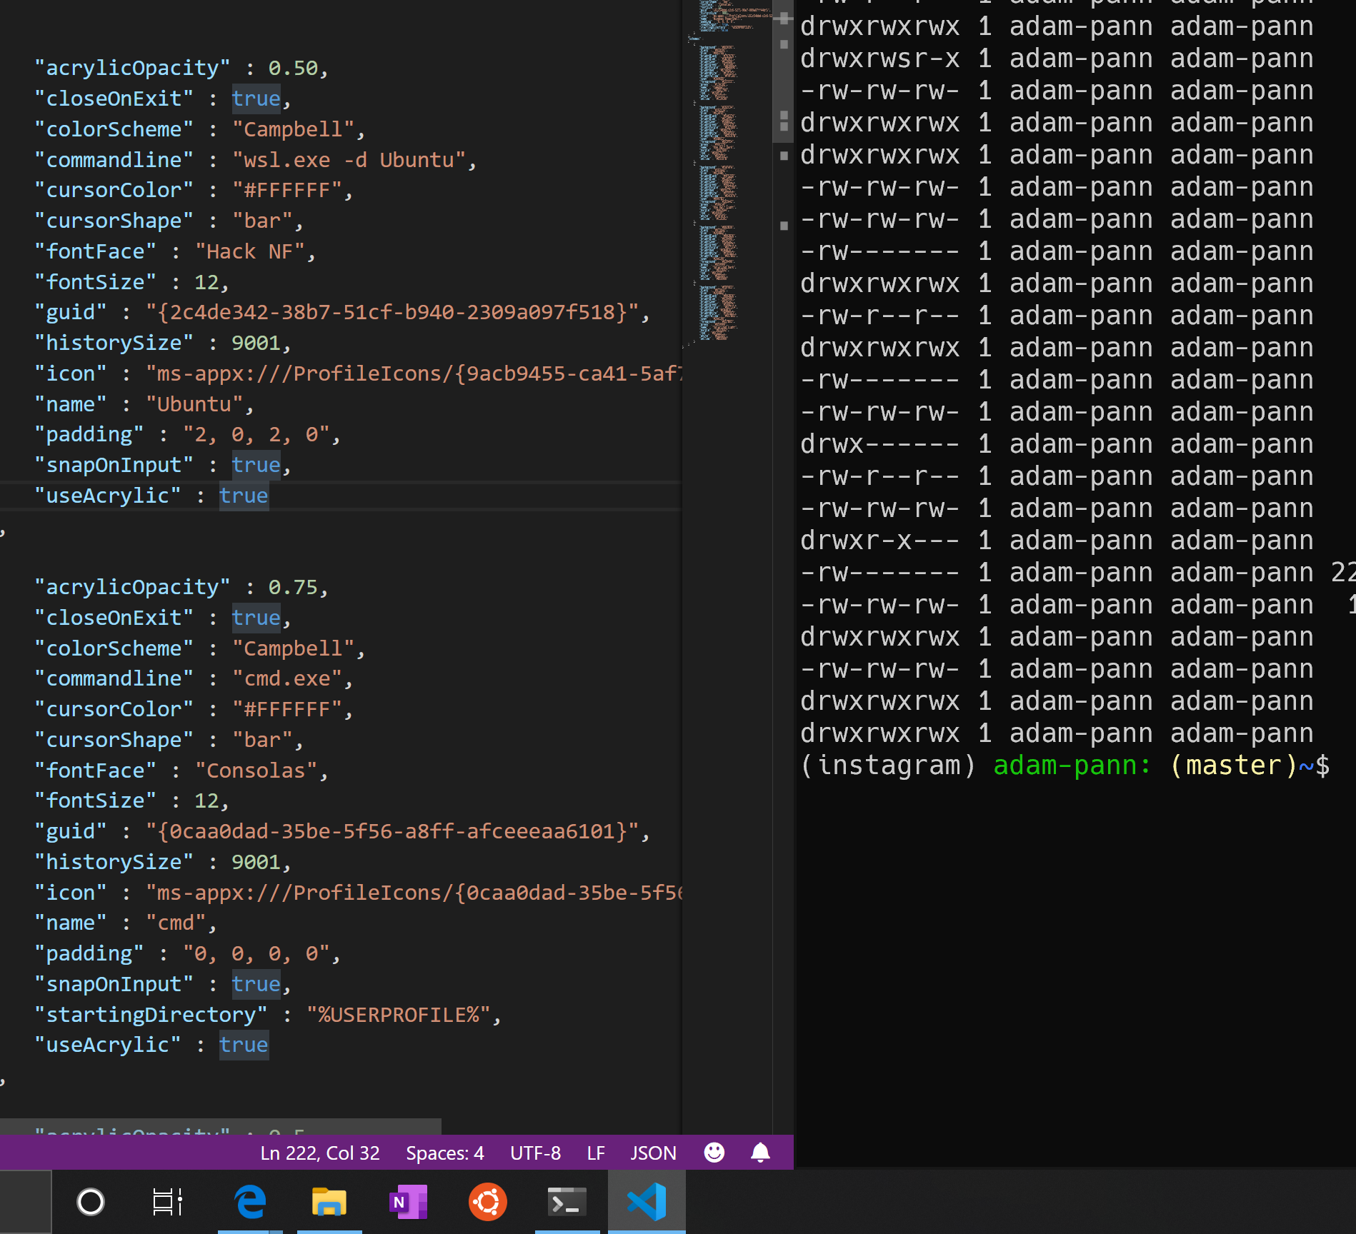Viewport: 1356px width, 1234px height.
Task: Select the highlighted true value of useAcrylic
Action: click(x=244, y=495)
